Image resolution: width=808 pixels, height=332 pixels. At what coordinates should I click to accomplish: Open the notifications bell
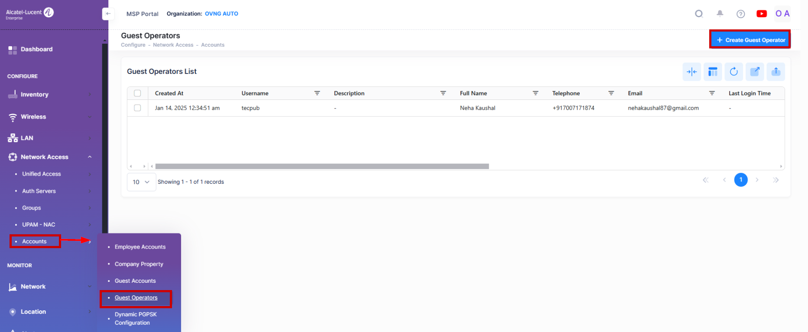pos(720,14)
